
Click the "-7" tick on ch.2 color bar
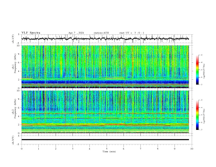click(201, 130)
